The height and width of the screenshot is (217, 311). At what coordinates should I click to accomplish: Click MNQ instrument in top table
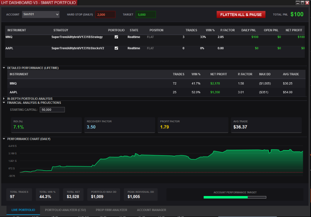click(9, 37)
